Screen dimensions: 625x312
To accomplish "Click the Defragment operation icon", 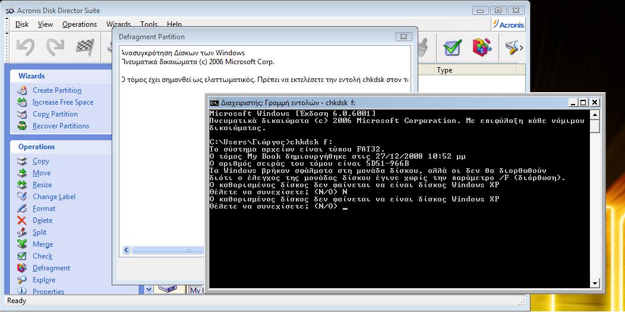I will (x=23, y=268).
